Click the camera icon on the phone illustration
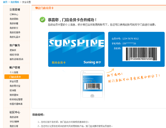The width and height of the screenshot is (166, 128). [92, 96]
